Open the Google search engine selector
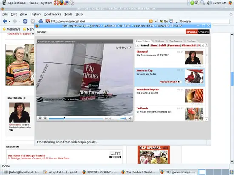Viewport: 234px width, 175px height. click(171, 22)
